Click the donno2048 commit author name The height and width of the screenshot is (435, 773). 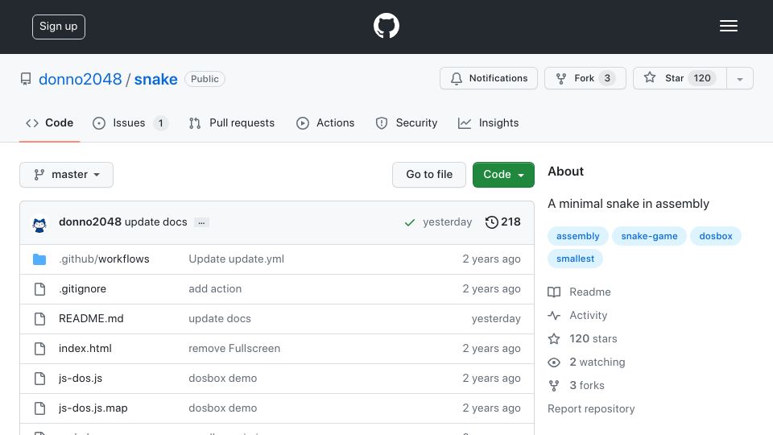(x=90, y=222)
